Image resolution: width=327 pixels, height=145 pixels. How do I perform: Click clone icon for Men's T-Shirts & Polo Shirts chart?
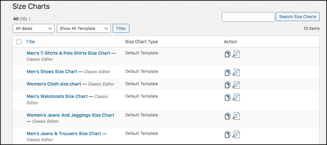point(227,54)
